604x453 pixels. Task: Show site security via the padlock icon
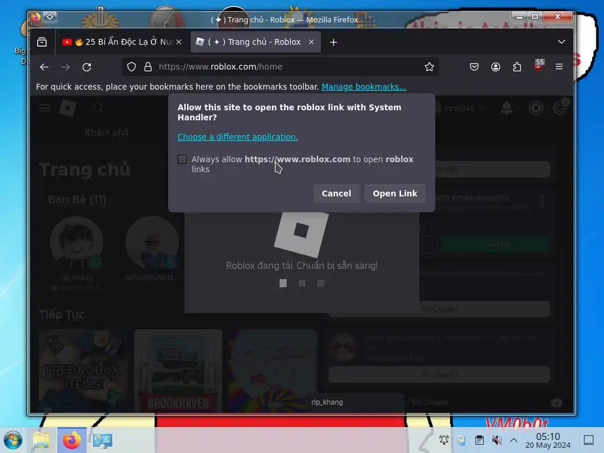pyautogui.click(x=148, y=67)
